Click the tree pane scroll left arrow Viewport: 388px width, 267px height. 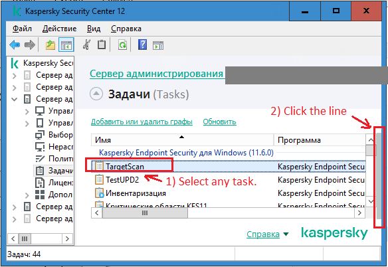click(x=13, y=239)
